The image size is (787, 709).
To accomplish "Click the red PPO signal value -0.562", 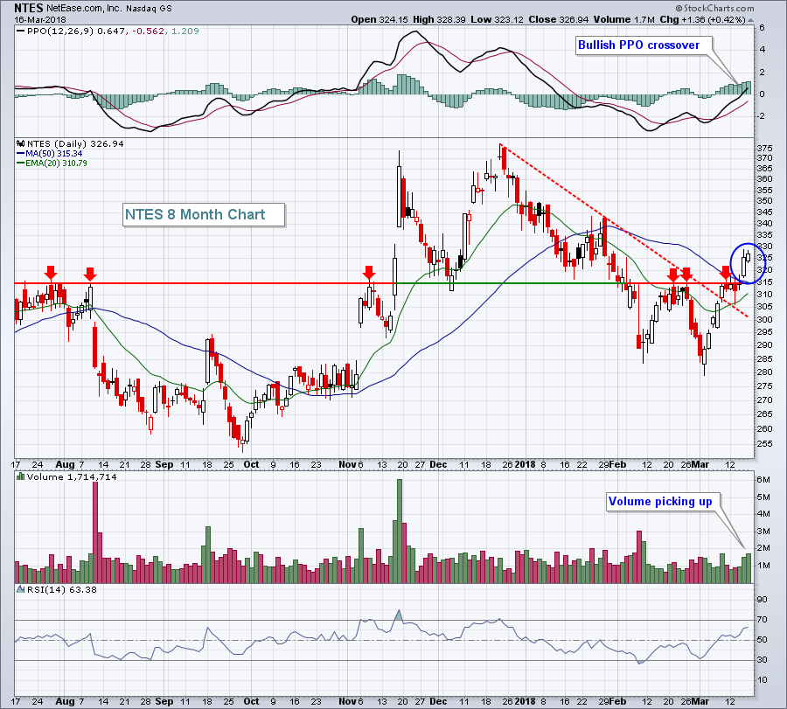I will (148, 31).
